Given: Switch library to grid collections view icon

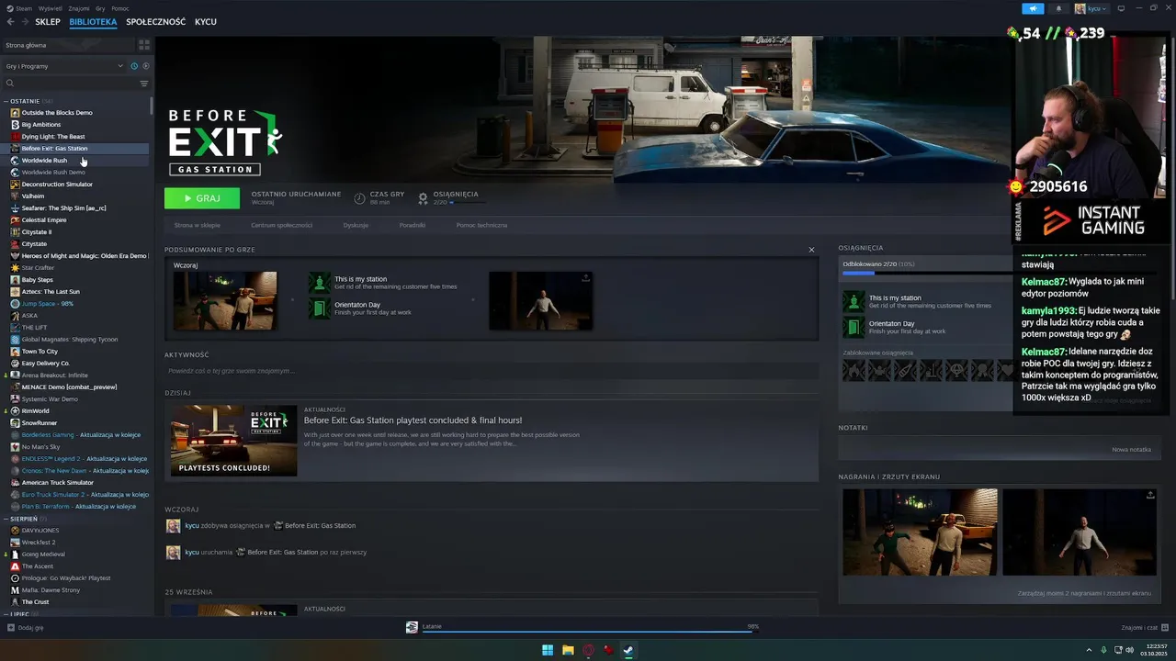Looking at the screenshot, I should (x=144, y=45).
